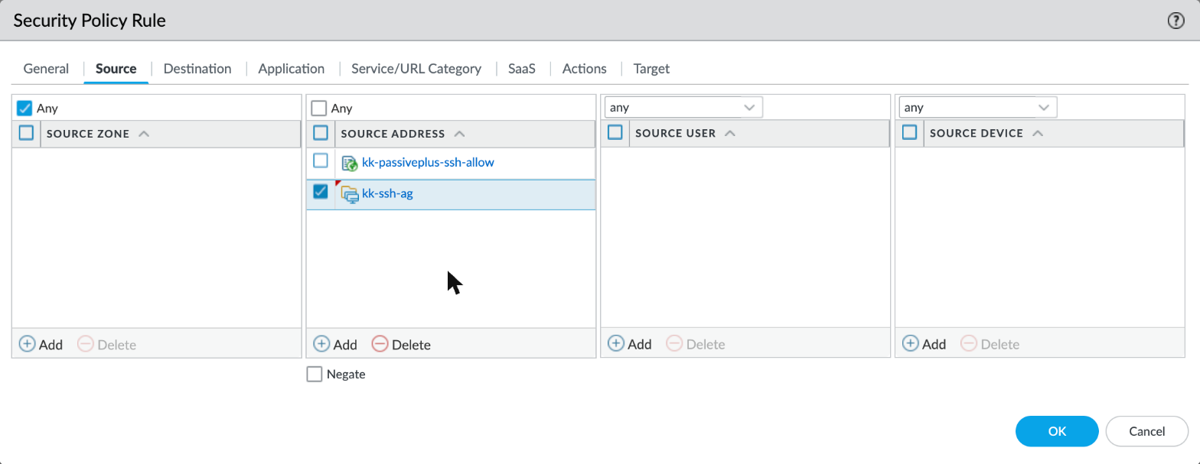
Task: Add a source user entry
Action: 630,345
